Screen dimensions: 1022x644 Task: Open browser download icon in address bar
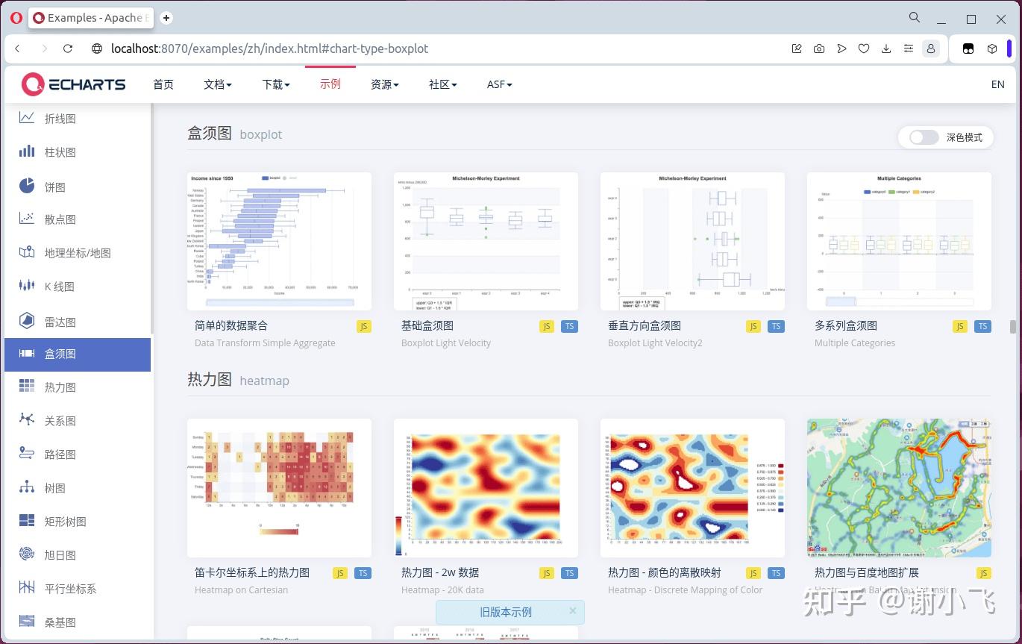(886, 49)
